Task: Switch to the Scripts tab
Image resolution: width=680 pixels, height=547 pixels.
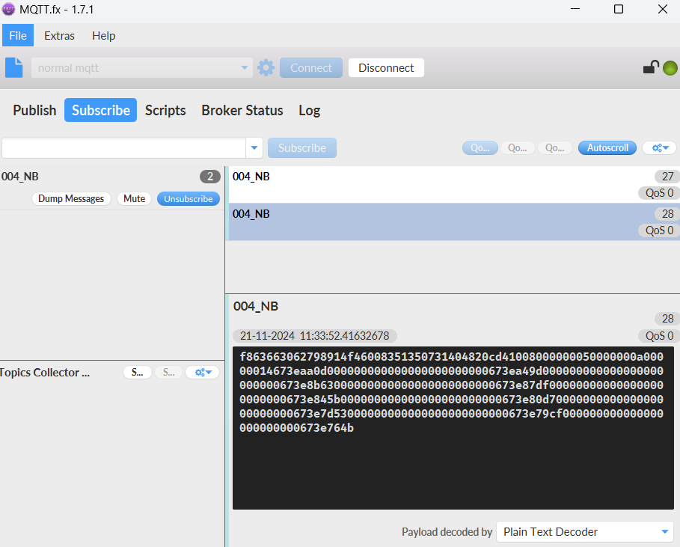Action: tap(165, 110)
